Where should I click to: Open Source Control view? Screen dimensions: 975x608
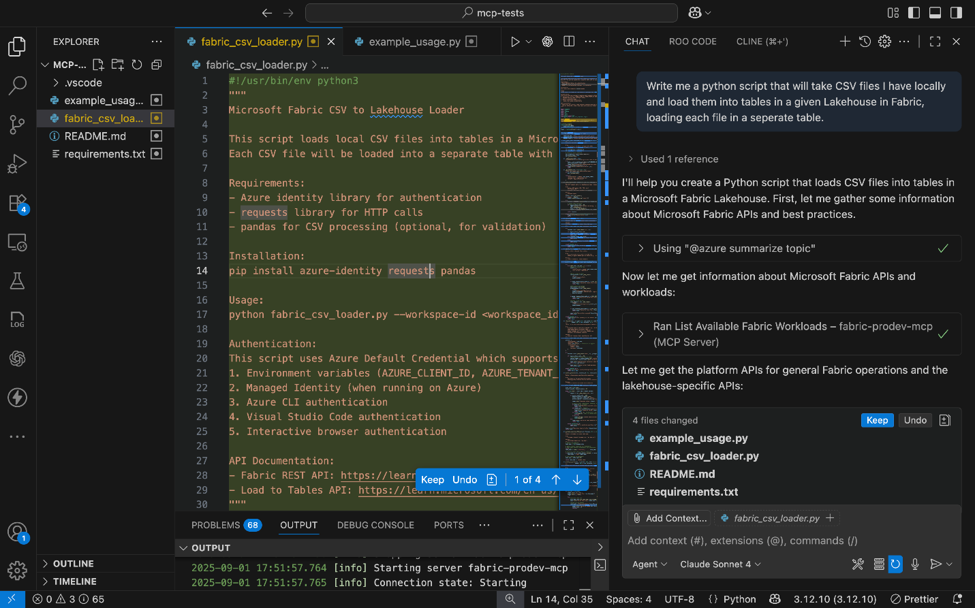16,125
